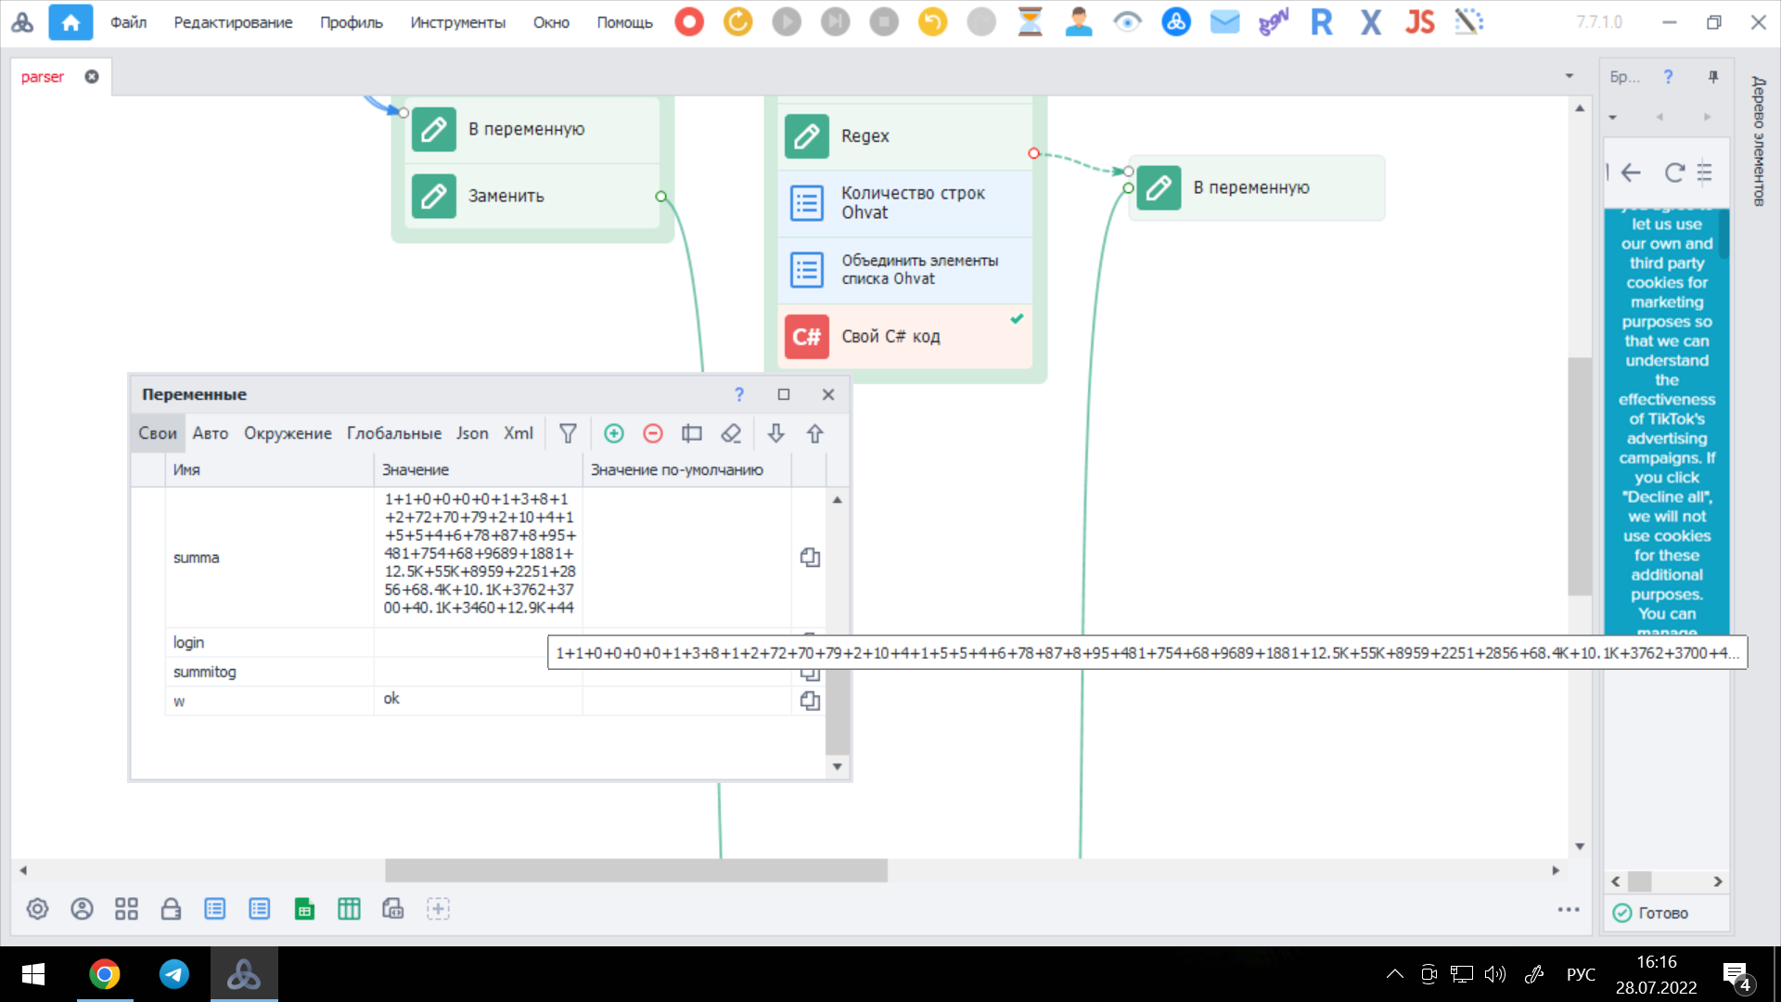
Task: Switch to Авто variables tab
Action: pos(211,433)
